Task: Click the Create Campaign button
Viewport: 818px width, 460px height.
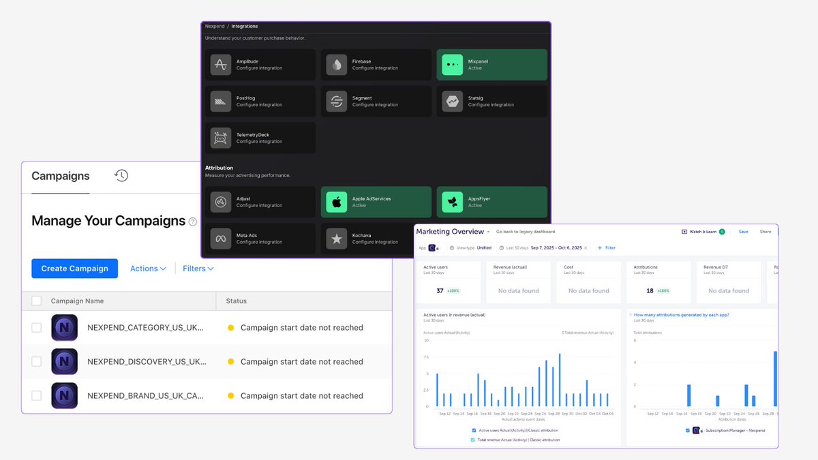Action: [75, 269]
